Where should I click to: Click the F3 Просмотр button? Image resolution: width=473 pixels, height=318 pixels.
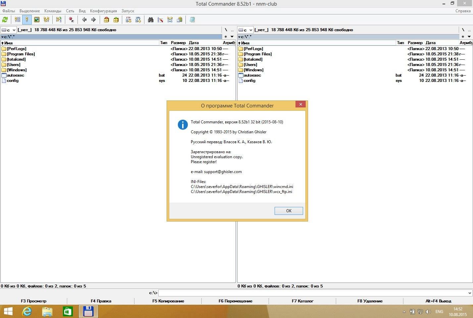[33, 301]
